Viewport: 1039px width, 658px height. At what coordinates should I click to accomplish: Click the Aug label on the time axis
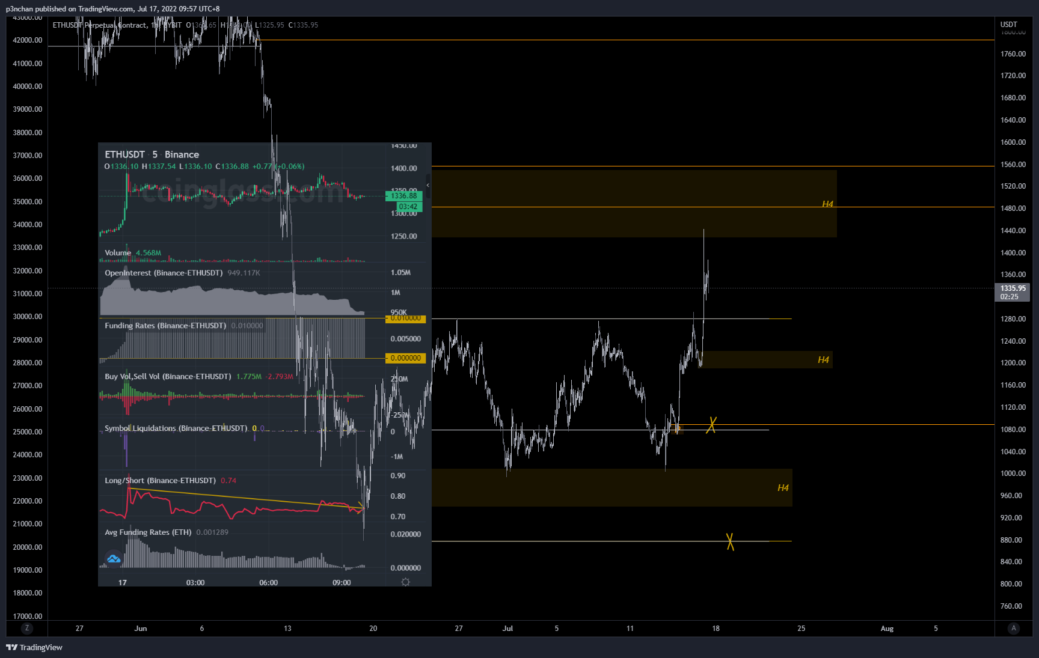pos(887,629)
